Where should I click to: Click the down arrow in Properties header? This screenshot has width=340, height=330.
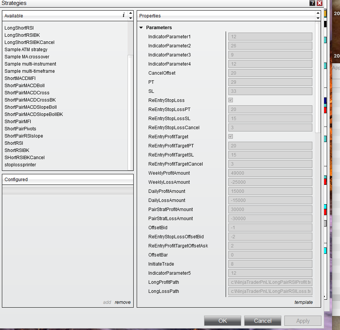click(318, 18)
